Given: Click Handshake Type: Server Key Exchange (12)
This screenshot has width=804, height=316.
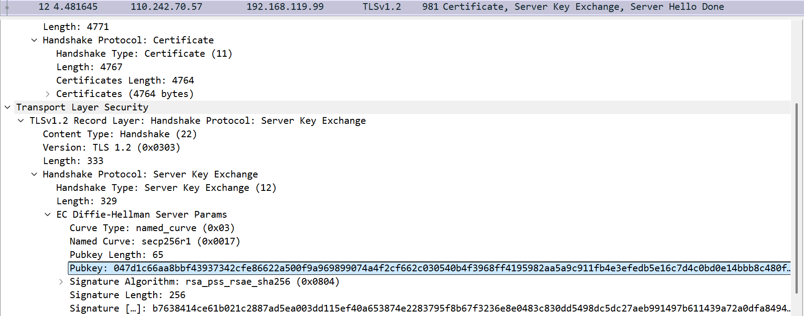Looking at the screenshot, I should coord(166,188).
